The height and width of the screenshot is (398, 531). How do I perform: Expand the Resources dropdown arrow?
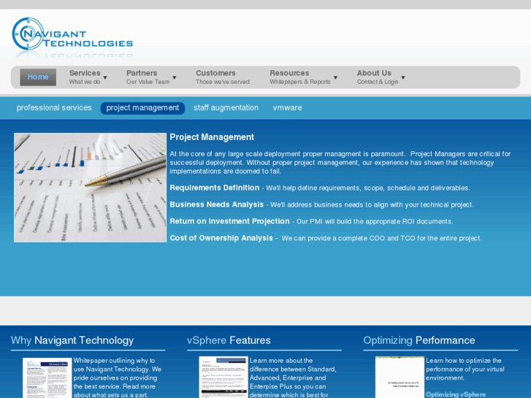click(x=335, y=77)
